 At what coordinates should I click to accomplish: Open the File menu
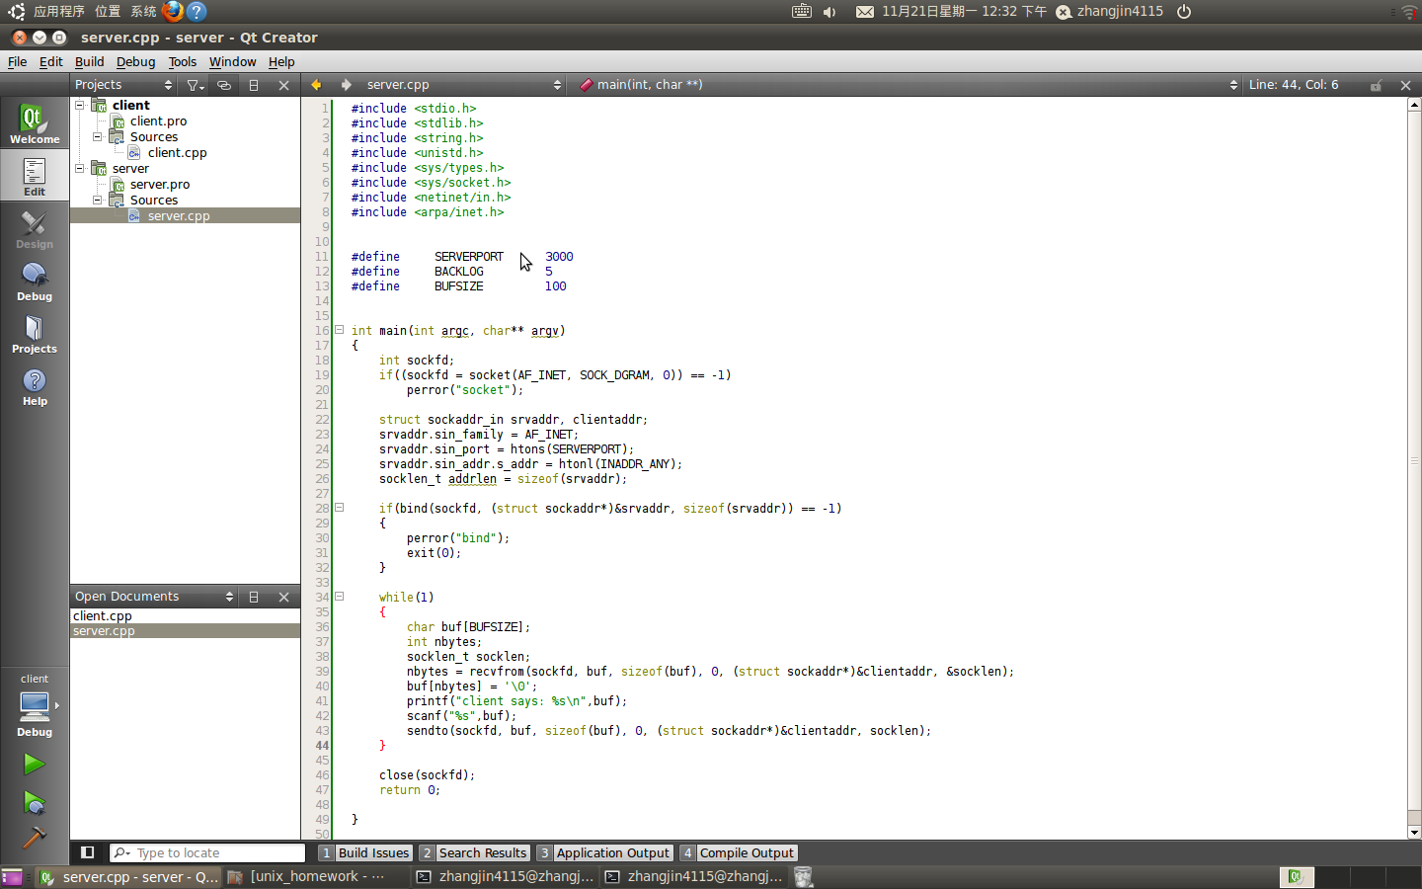pyautogui.click(x=18, y=61)
